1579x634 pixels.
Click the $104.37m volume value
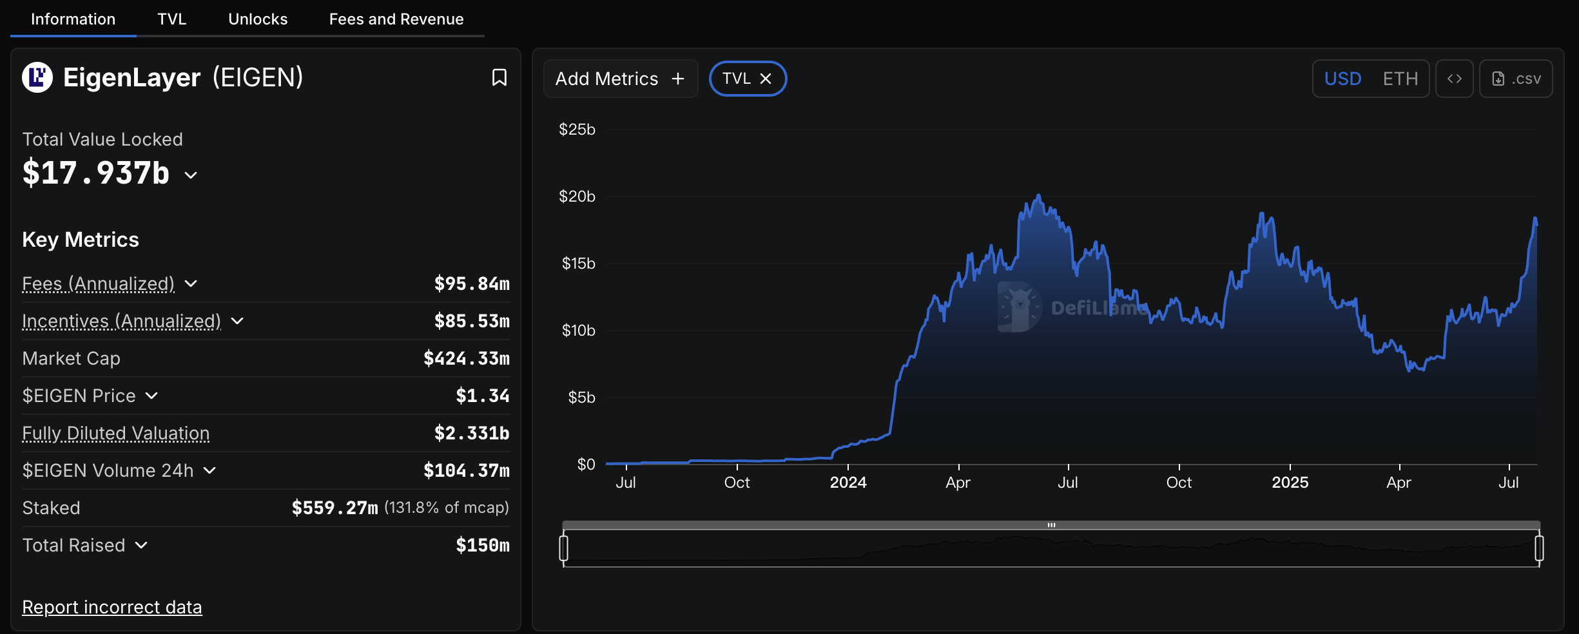coord(467,470)
